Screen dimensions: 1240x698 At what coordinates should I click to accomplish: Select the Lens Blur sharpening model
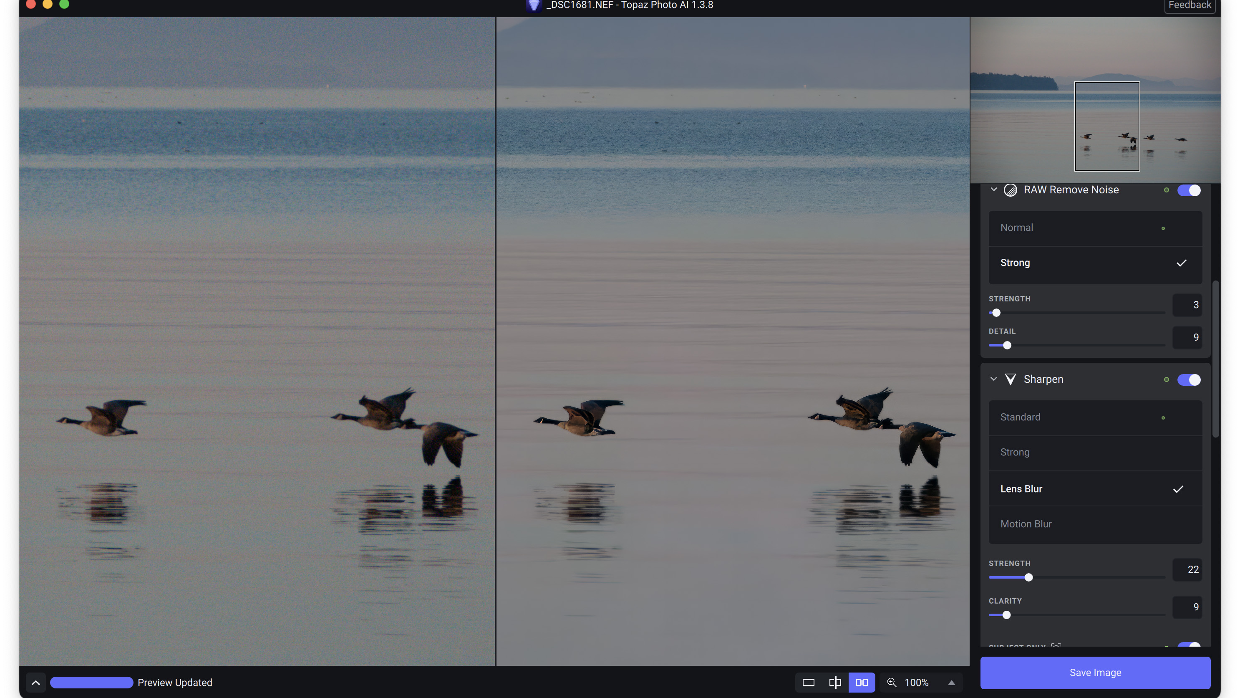(1094, 488)
